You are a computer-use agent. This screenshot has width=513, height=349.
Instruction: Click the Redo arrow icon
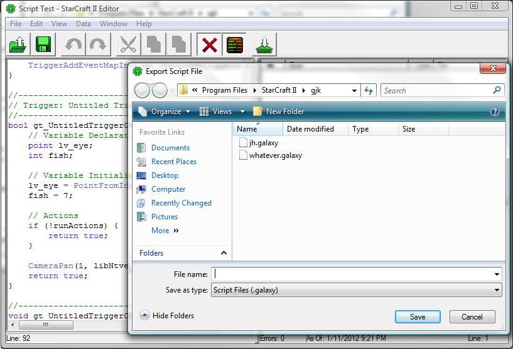pos(97,44)
